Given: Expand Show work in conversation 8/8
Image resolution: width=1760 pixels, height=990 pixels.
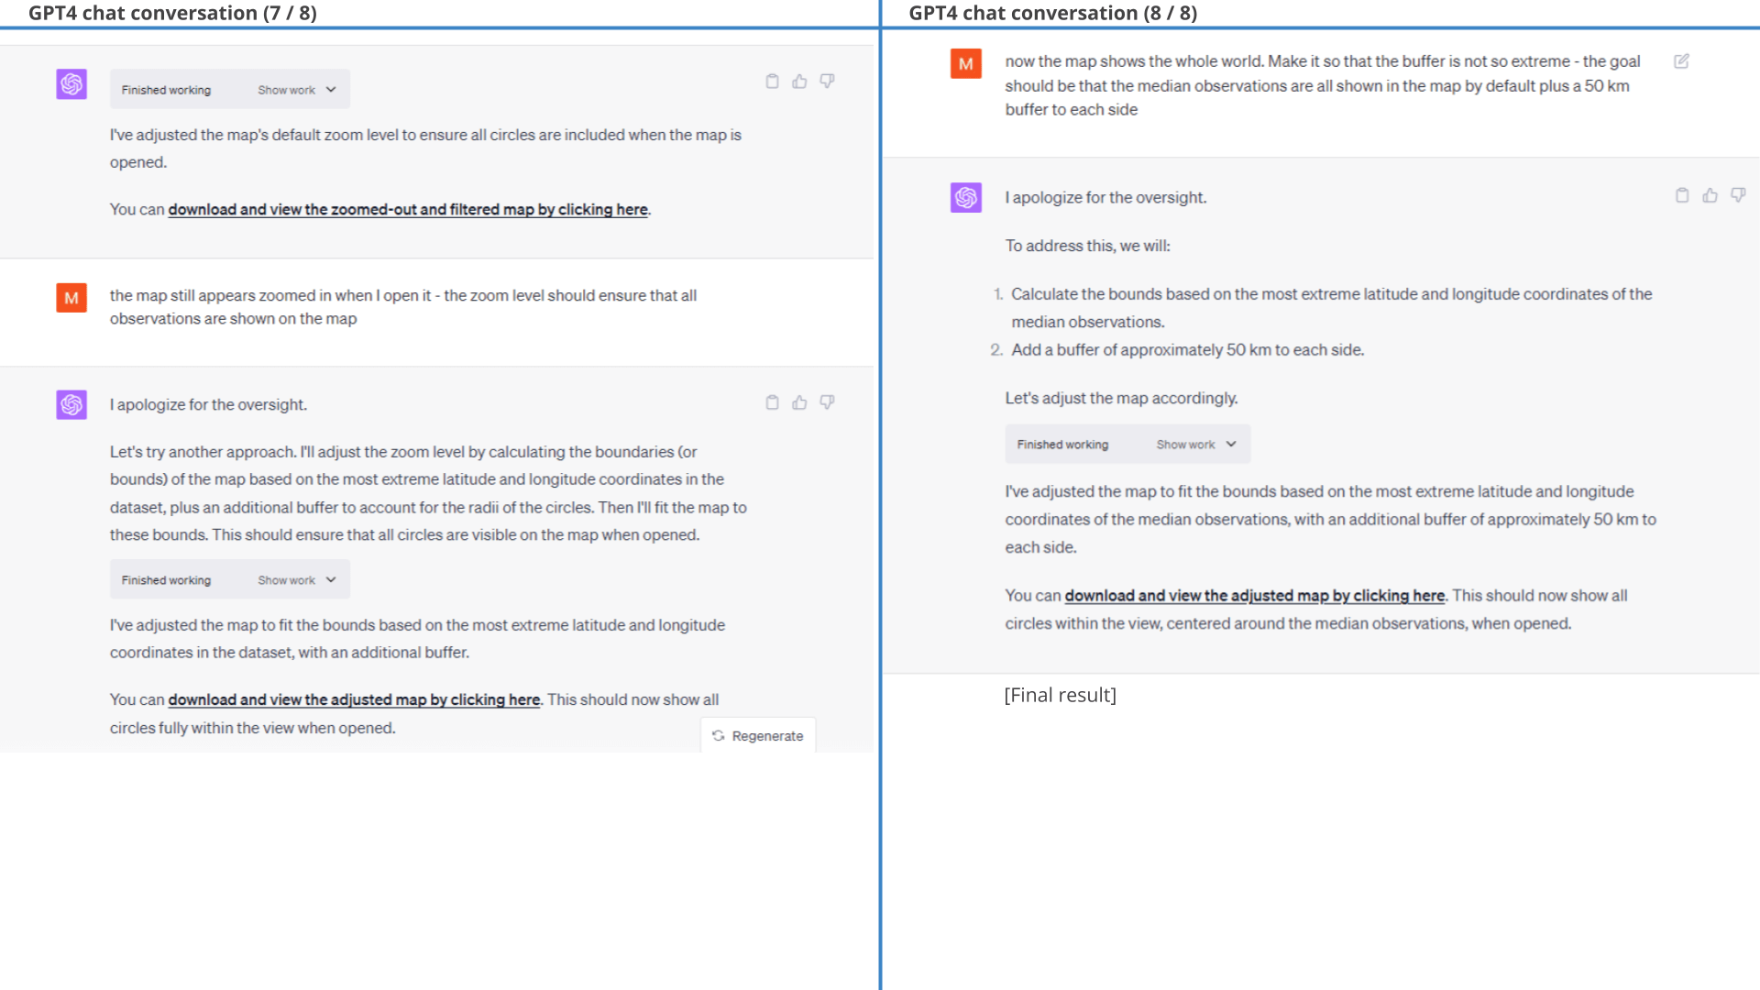Looking at the screenshot, I should 1196,445.
